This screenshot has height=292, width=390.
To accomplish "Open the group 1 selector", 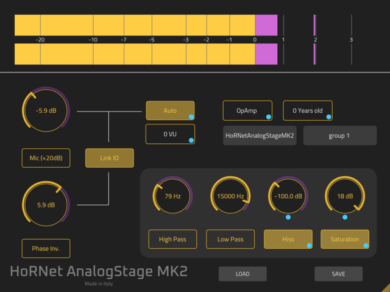I will pos(340,135).
